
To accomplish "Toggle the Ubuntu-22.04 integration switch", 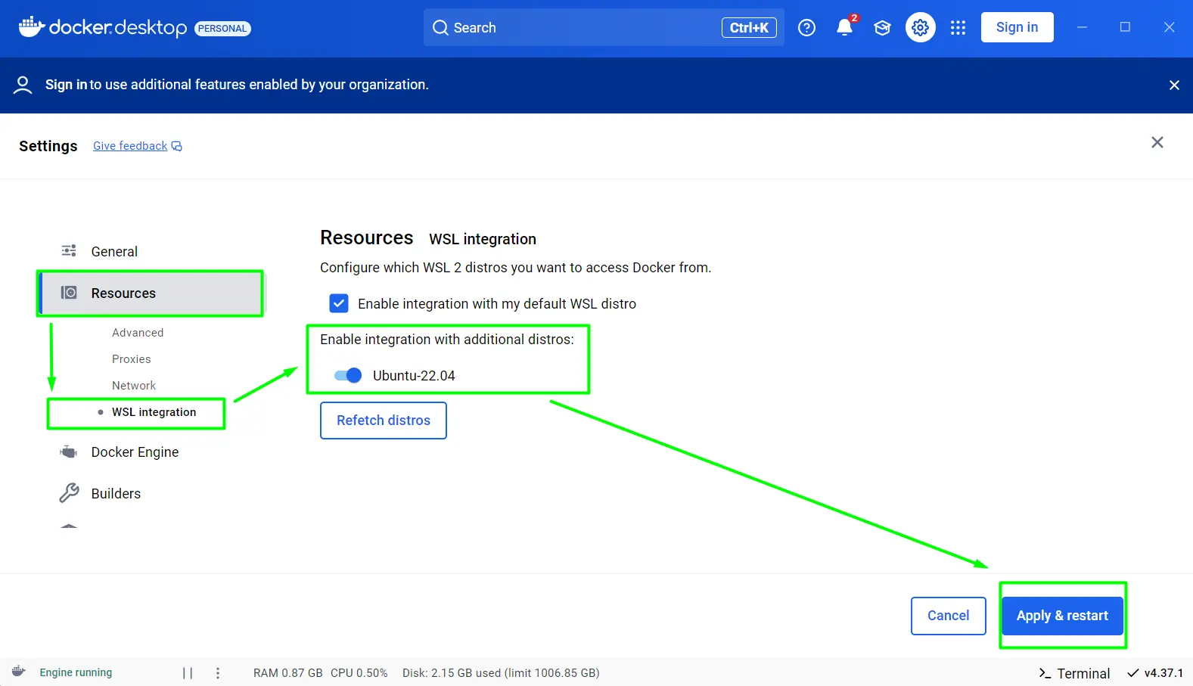I will coord(348,376).
